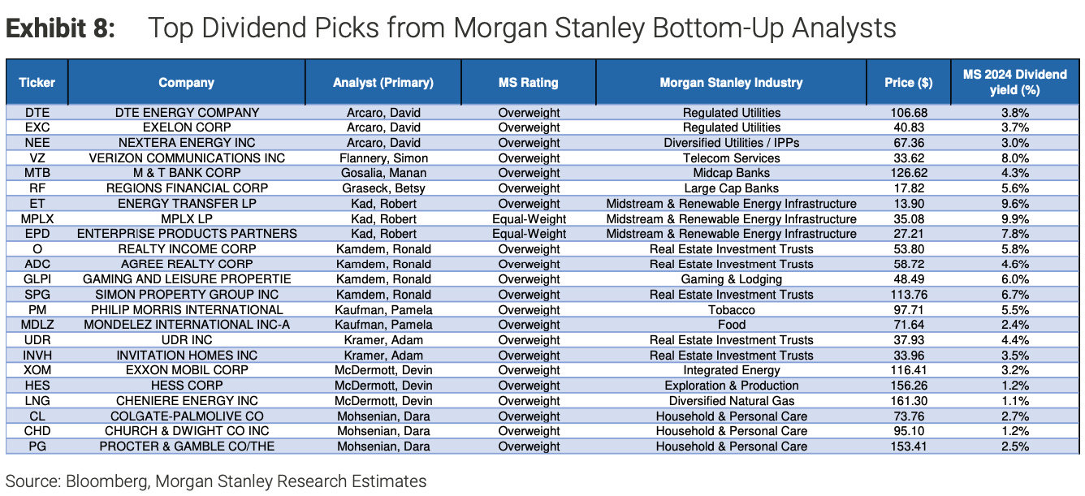Click the Ticker column header
Viewport: 1085px width, 496px height.
37,82
